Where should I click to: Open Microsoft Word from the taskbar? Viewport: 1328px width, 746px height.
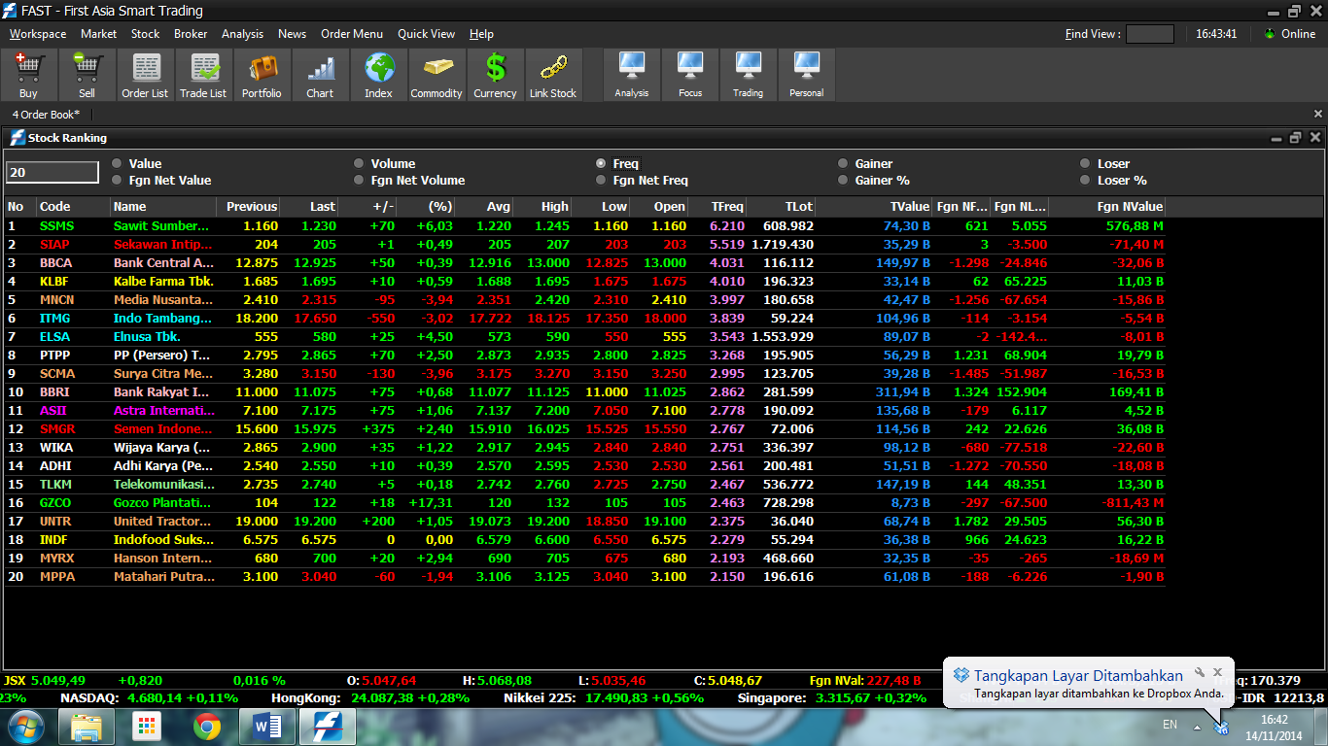coord(266,727)
